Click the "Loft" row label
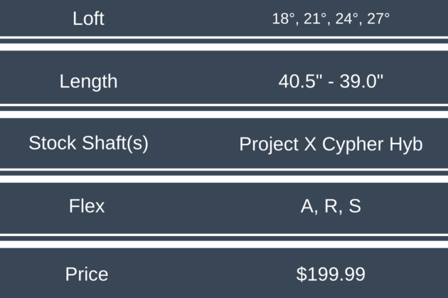The width and height of the screenshot is (448, 298). [x=88, y=18]
